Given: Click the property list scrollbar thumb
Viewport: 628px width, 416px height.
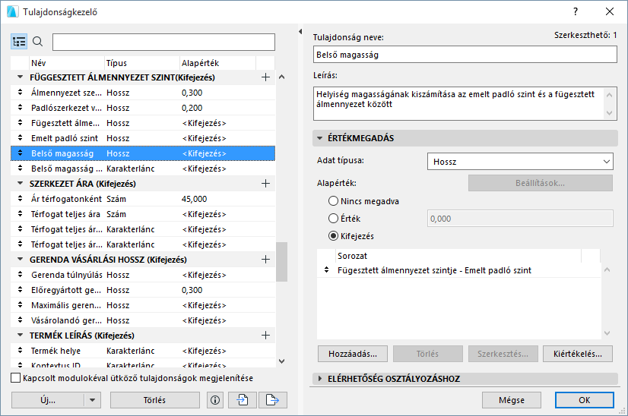Looking at the screenshot, I should 281,262.
